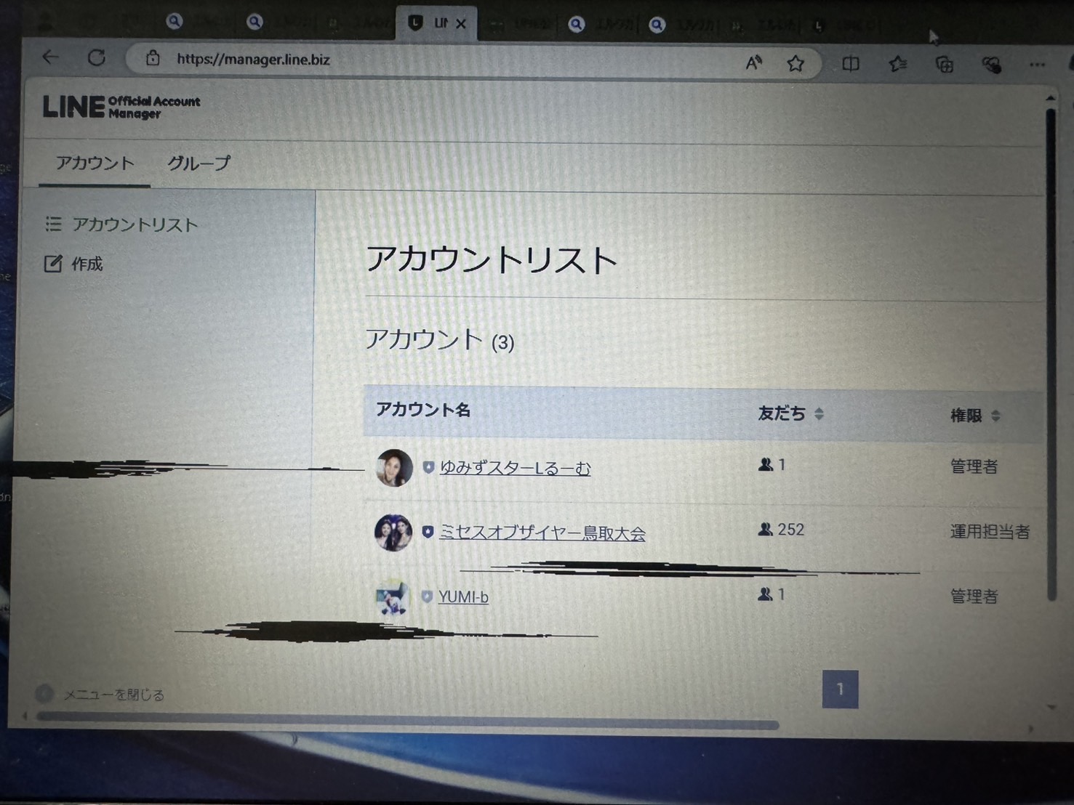Click the edit icon beside 作成

pos(53,263)
